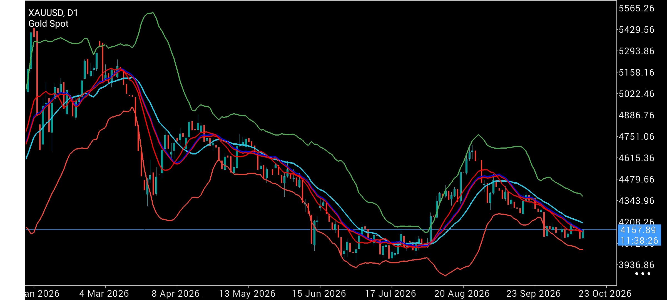The height and width of the screenshot is (300, 667).
Task: Click the 5429.56 price axis label
Action: tap(636, 30)
